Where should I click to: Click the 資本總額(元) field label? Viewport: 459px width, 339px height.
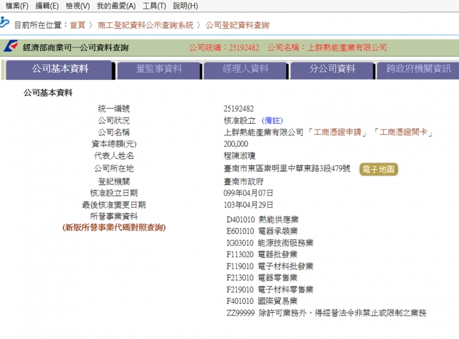tap(114, 144)
